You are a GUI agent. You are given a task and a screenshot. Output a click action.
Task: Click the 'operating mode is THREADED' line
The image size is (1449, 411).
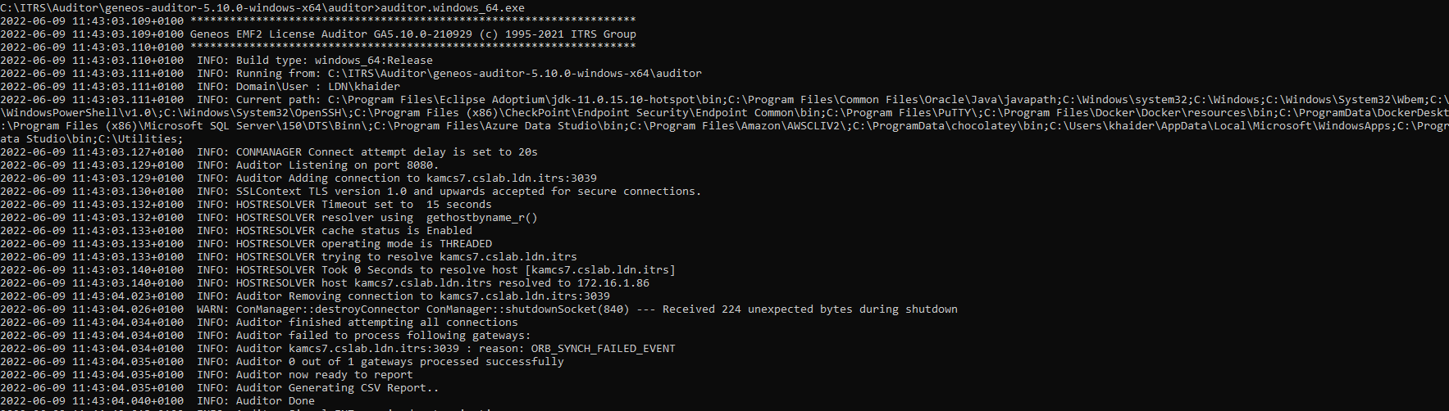pos(363,243)
